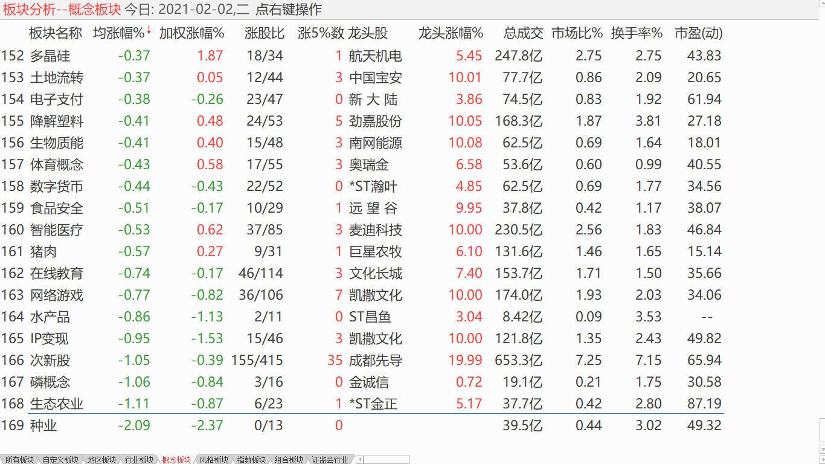The width and height of the screenshot is (825, 464).
Task: Click the red sort arrow beside 均涨幅%
Action: click(149, 30)
